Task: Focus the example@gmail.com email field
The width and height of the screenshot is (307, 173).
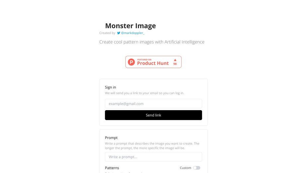Action: coord(153,104)
